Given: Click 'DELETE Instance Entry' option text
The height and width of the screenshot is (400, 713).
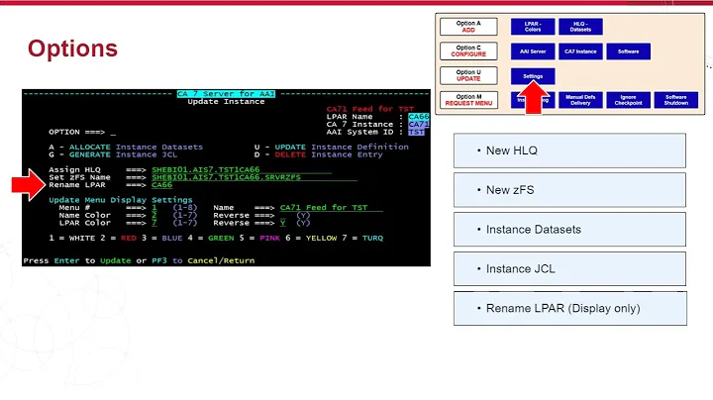Looking at the screenshot, I should tap(329, 154).
